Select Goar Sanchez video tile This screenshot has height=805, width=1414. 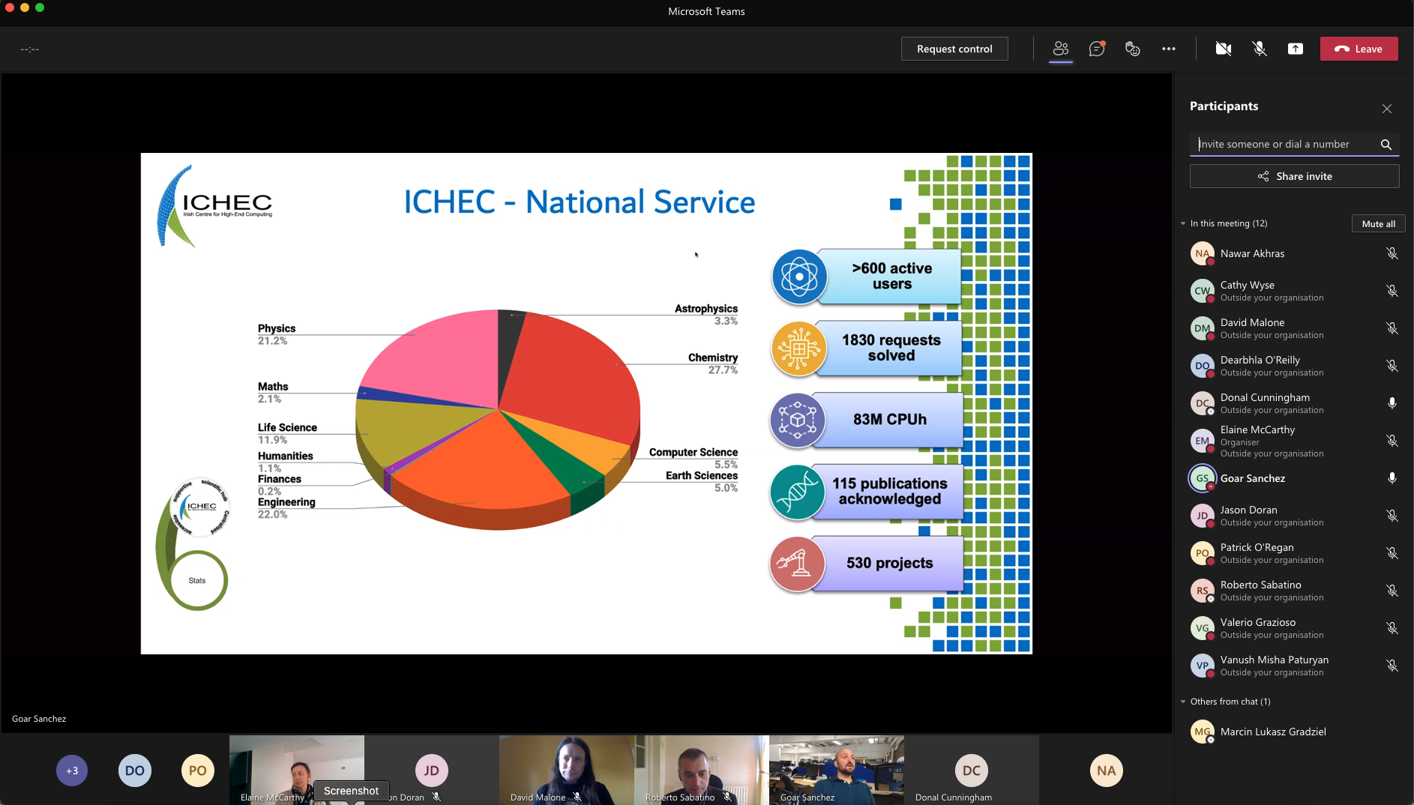(x=837, y=770)
